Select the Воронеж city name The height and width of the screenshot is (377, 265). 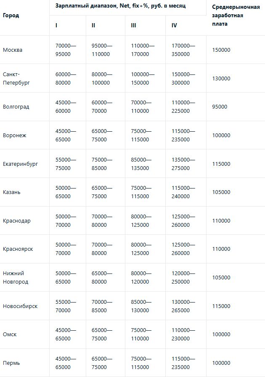(14, 135)
